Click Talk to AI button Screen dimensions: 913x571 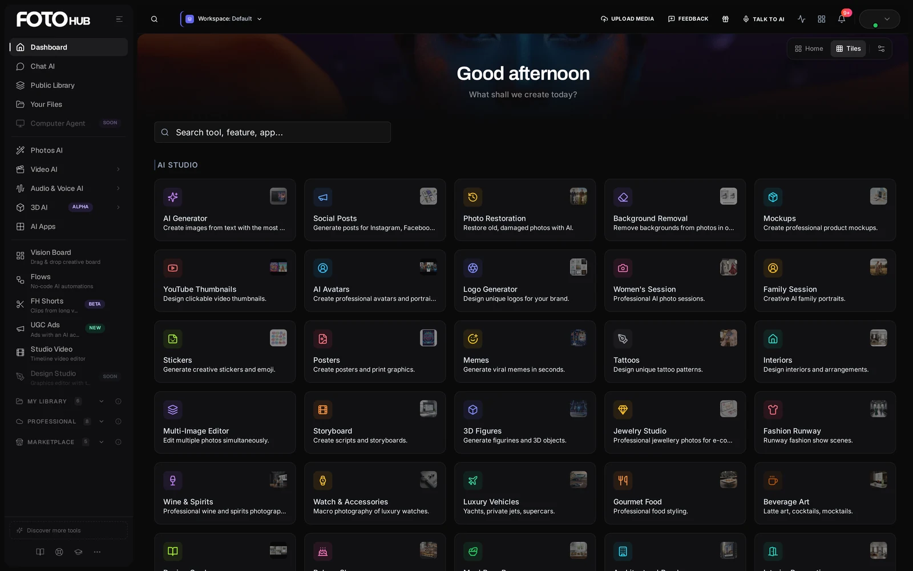click(x=763, y=19)
